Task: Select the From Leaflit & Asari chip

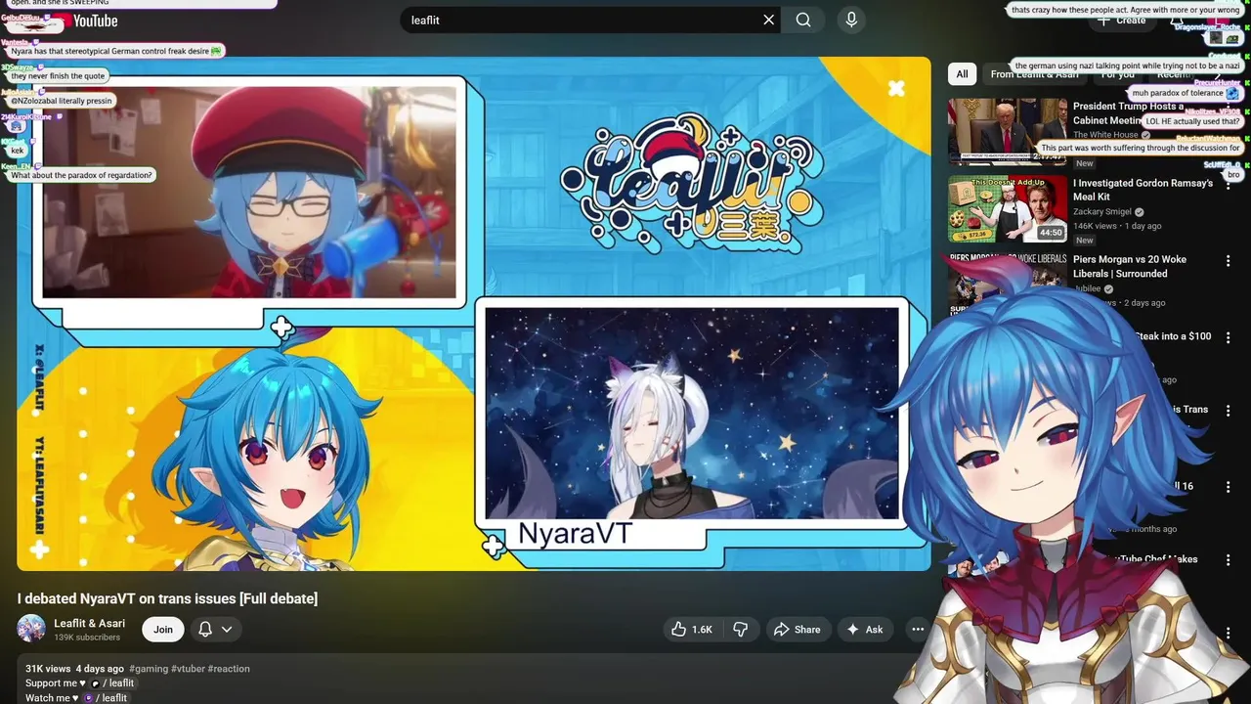Action: pos(1034,74)
